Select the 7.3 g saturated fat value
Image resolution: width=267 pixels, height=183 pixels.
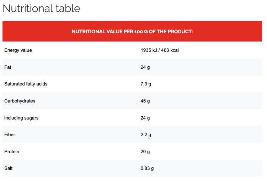tap(146, 84)
